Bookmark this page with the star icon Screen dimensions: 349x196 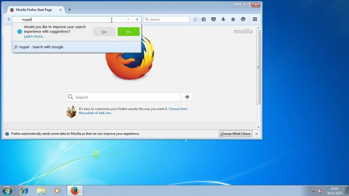(x=195, y=19)
